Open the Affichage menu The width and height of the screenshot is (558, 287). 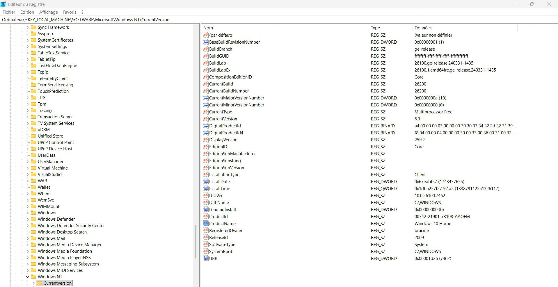pos(48,12)
